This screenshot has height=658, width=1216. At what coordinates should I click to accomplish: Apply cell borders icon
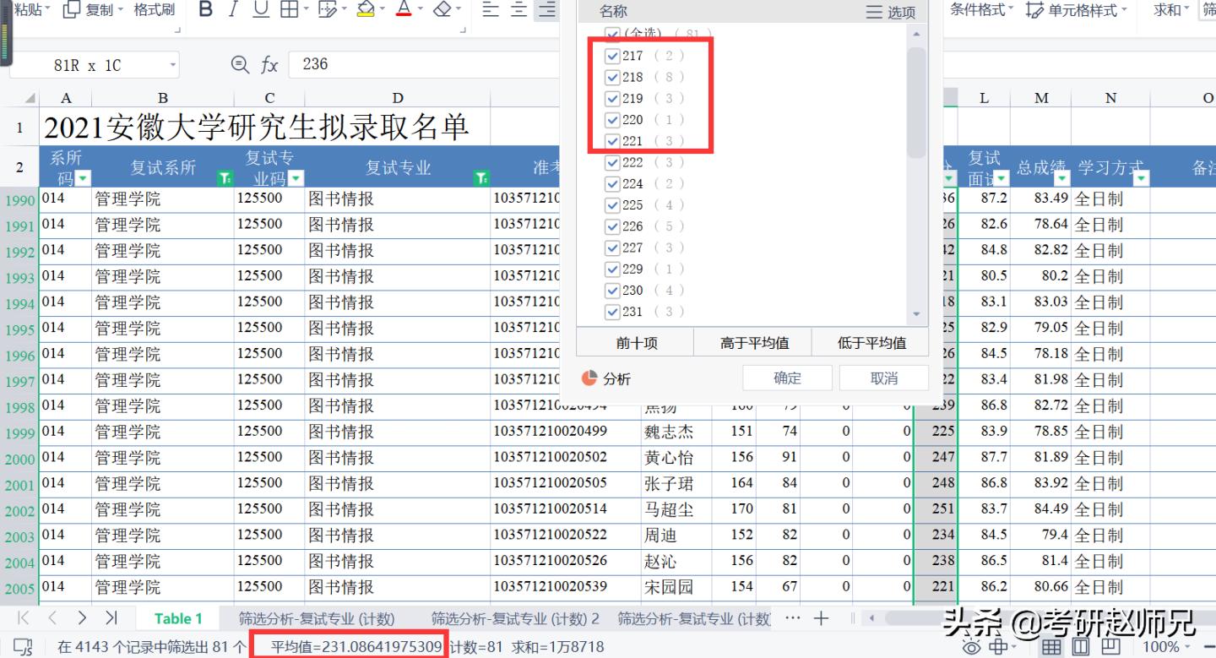click(289, 9)
